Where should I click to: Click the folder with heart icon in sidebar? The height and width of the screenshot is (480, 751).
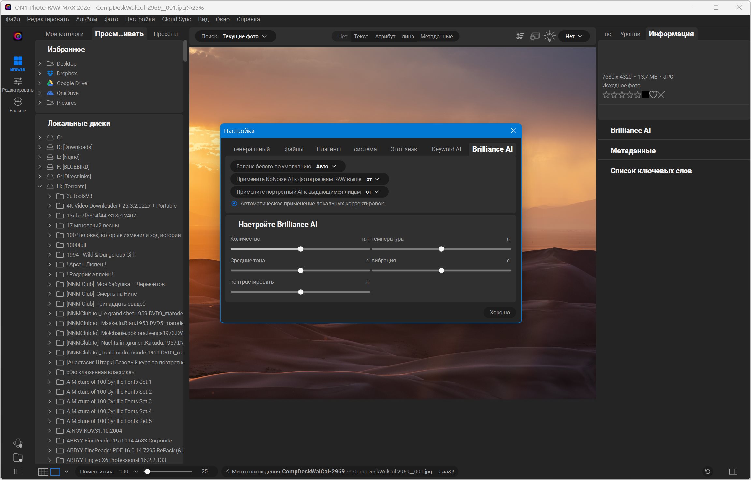[18, 458]
